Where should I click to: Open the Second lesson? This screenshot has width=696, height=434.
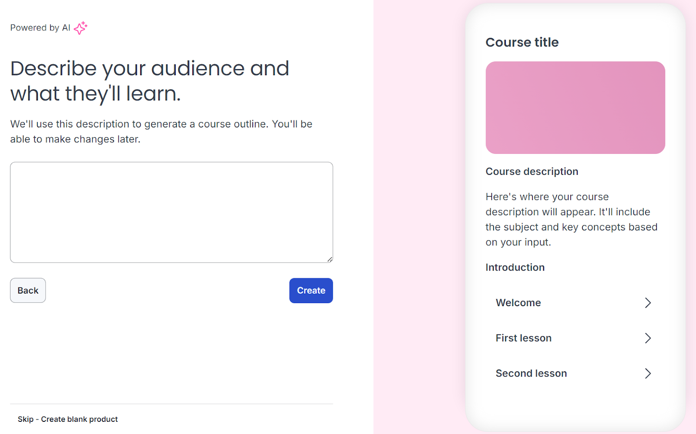531,373
